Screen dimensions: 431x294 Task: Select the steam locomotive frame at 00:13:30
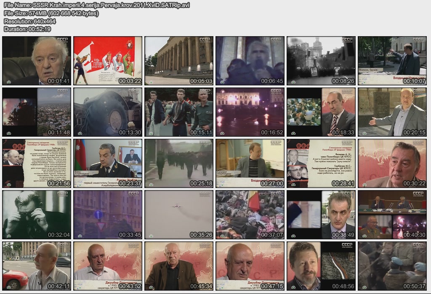point(108,112)
